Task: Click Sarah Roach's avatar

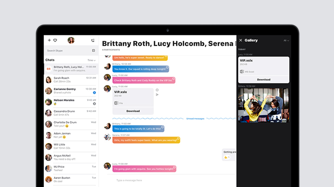Action: tap(48, 80)
